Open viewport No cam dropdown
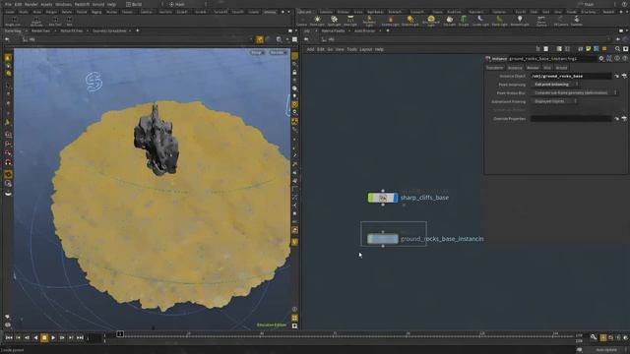 pyautogui.click(x=278, y=52)
